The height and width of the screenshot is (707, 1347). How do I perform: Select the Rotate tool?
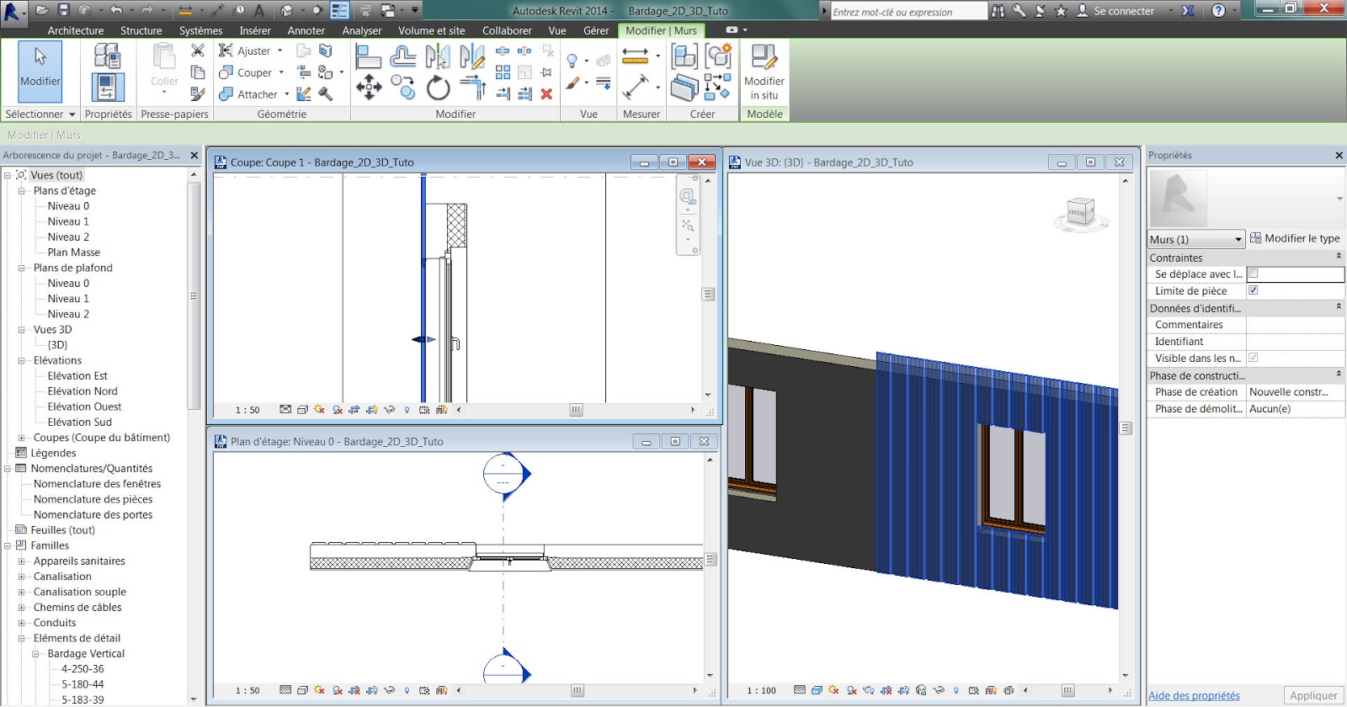click(438, 88)
